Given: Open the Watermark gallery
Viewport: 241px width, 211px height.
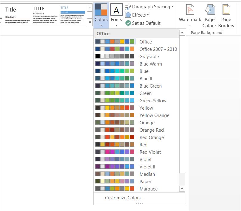Looking at the screenshot, I should click(190, 15).
